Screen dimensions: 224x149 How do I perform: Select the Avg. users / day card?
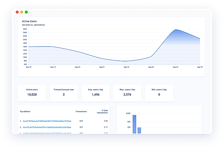coord(96,93)
